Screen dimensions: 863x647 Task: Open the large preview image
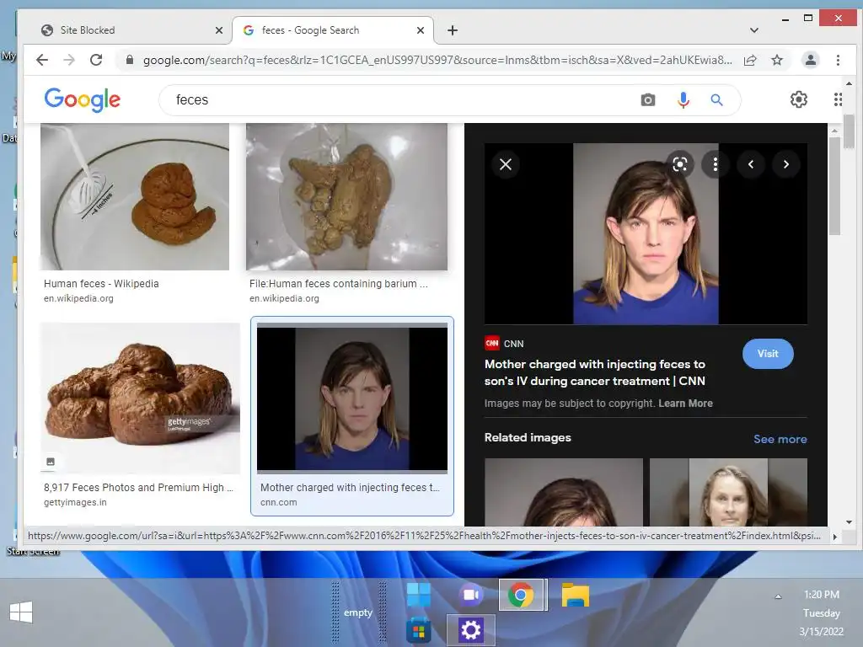click(646, 234)
